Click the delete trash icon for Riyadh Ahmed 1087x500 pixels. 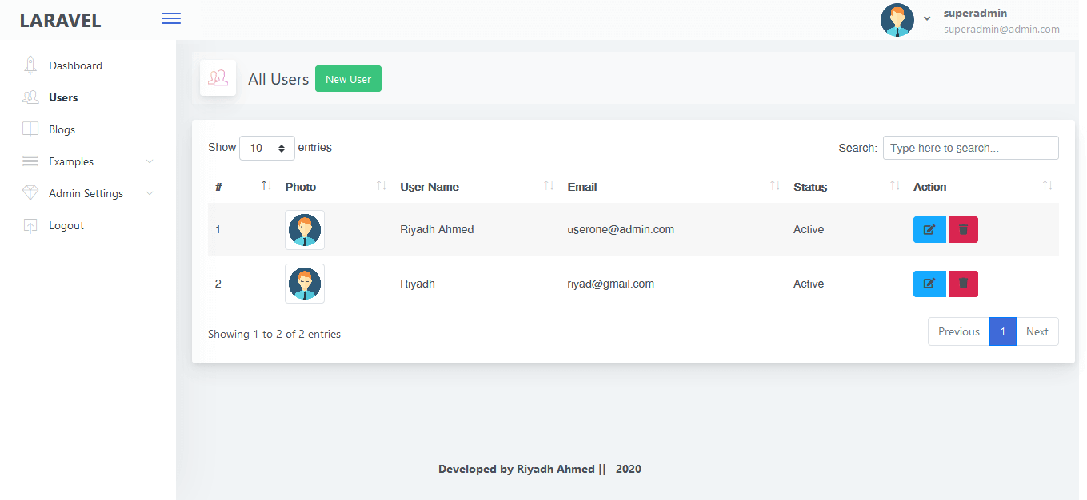[963, 229]
